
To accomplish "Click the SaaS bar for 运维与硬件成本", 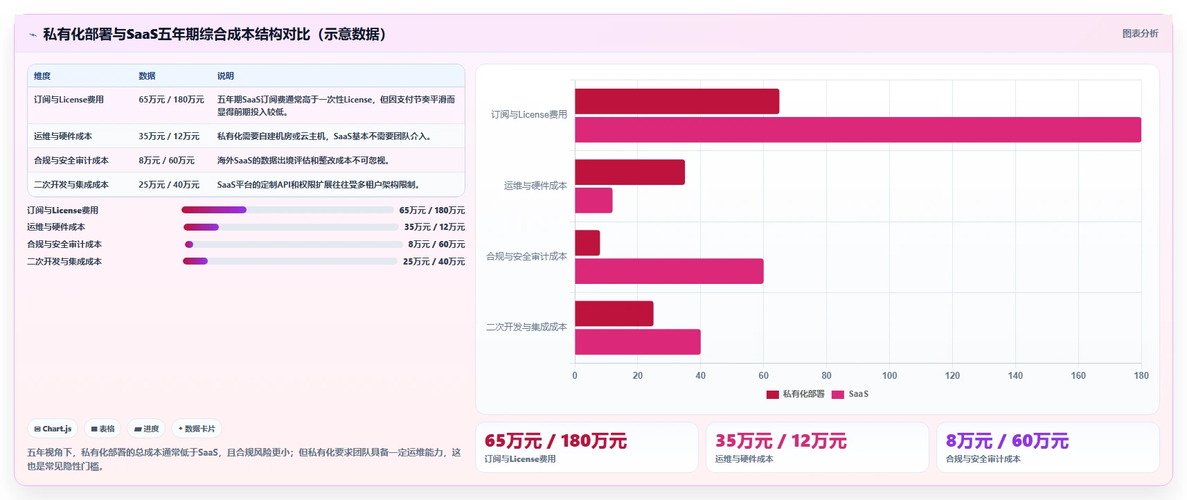I will click(593, 200).
